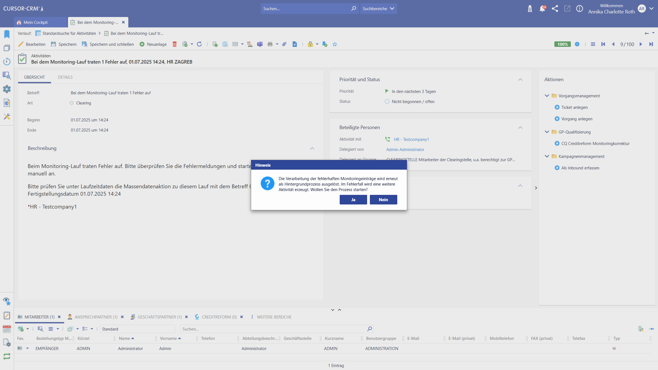Create a new record via Neuanlage
Viewport: 658px width, 370px height.
click(153, 44)
